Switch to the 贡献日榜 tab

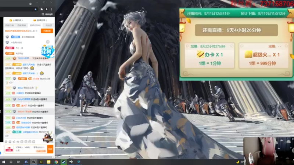coord(10,25)
